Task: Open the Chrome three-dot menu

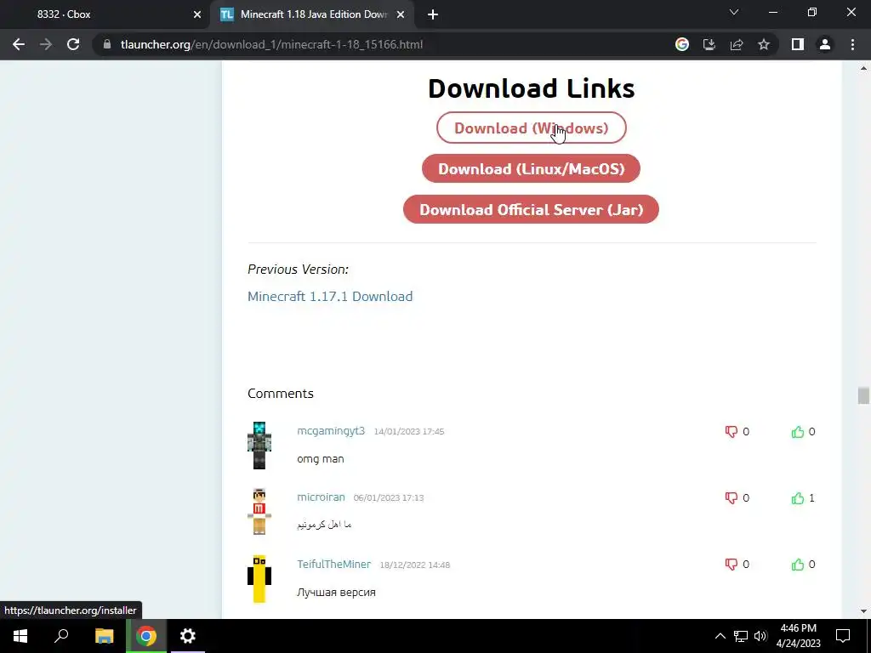Action: point(852,44)
